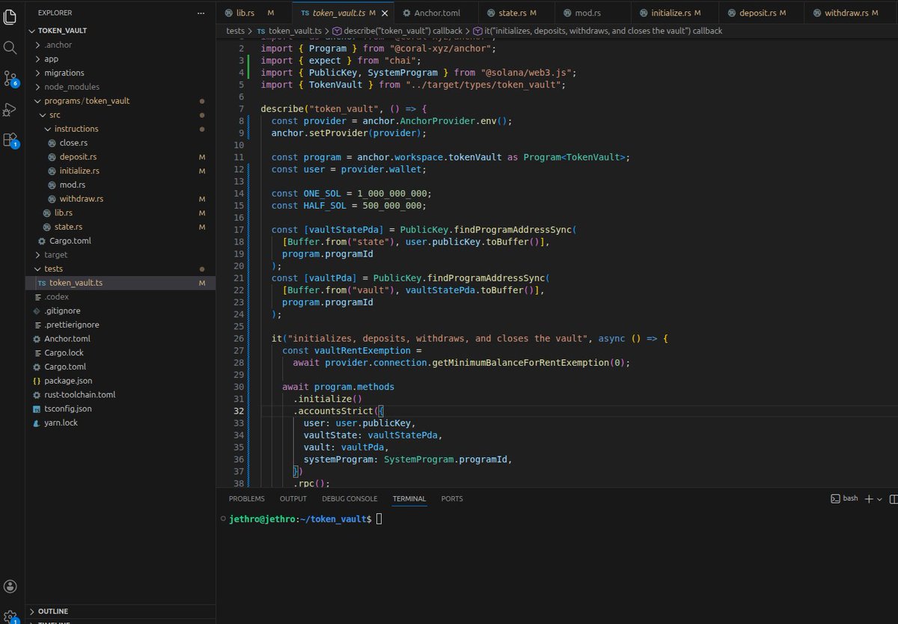
Task: Open the OUTPUT panel tab
Action: click(293, 498)
